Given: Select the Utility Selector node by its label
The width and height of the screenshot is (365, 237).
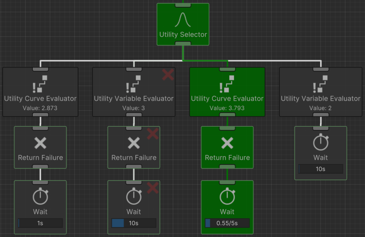Looking at the screenshot, I should [x=183, y=35].
